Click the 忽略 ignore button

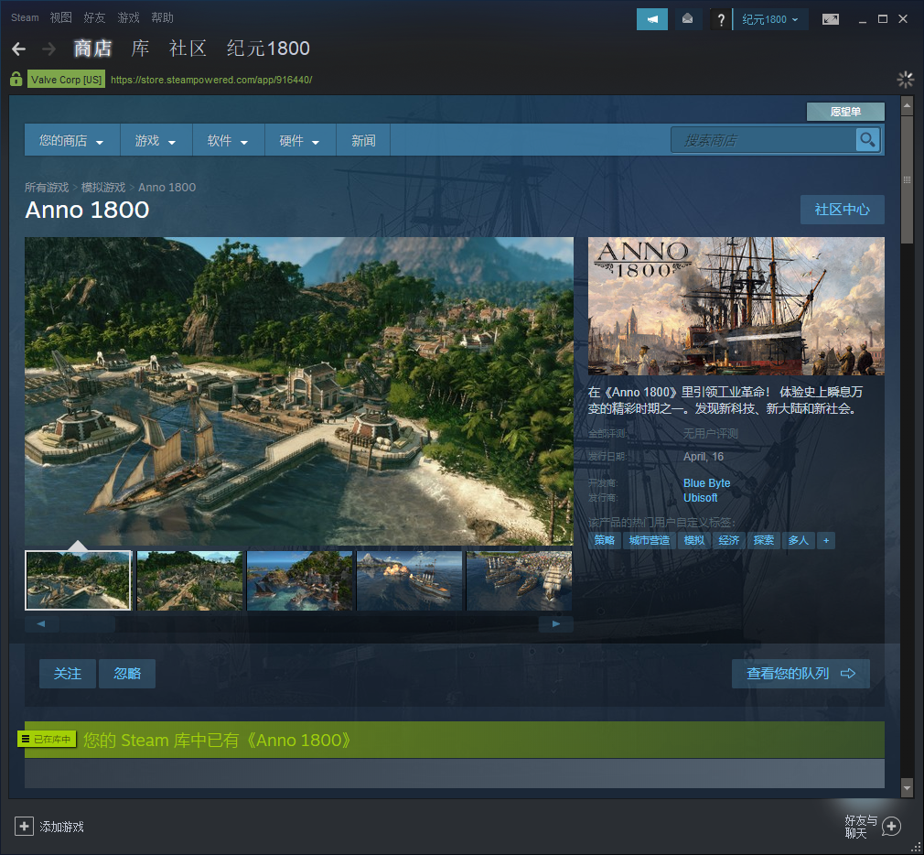point(127,674)
